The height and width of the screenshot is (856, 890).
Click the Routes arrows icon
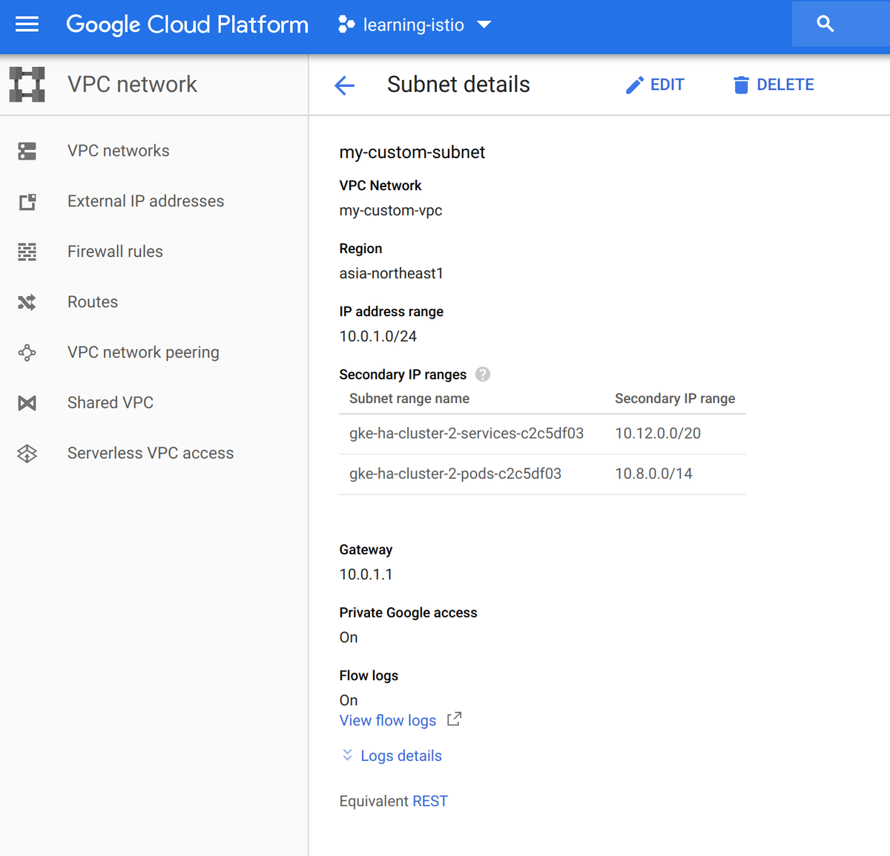tap(27, 302)
